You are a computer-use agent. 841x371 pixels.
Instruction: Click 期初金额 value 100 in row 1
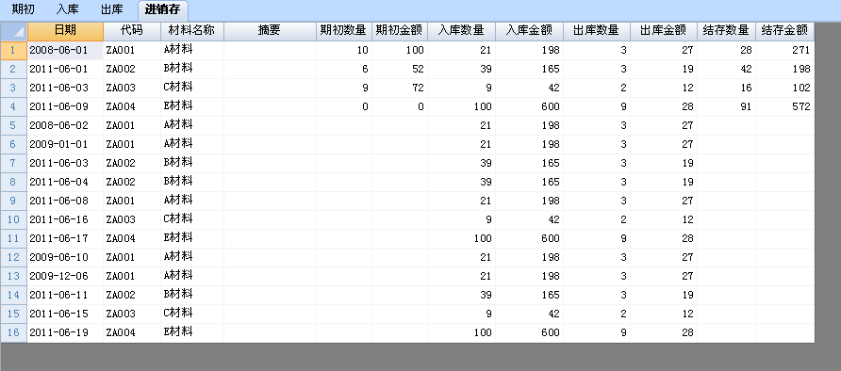point(400,50)
